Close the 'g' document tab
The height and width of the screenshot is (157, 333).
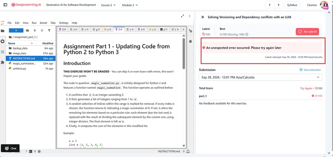pyautogui.click(x=99, y=30)
